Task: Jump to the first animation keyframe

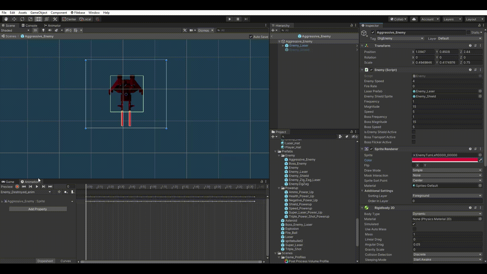Action: point(24,186)
